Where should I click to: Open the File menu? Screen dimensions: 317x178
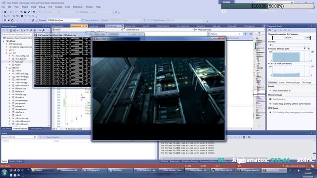(3, 7)
